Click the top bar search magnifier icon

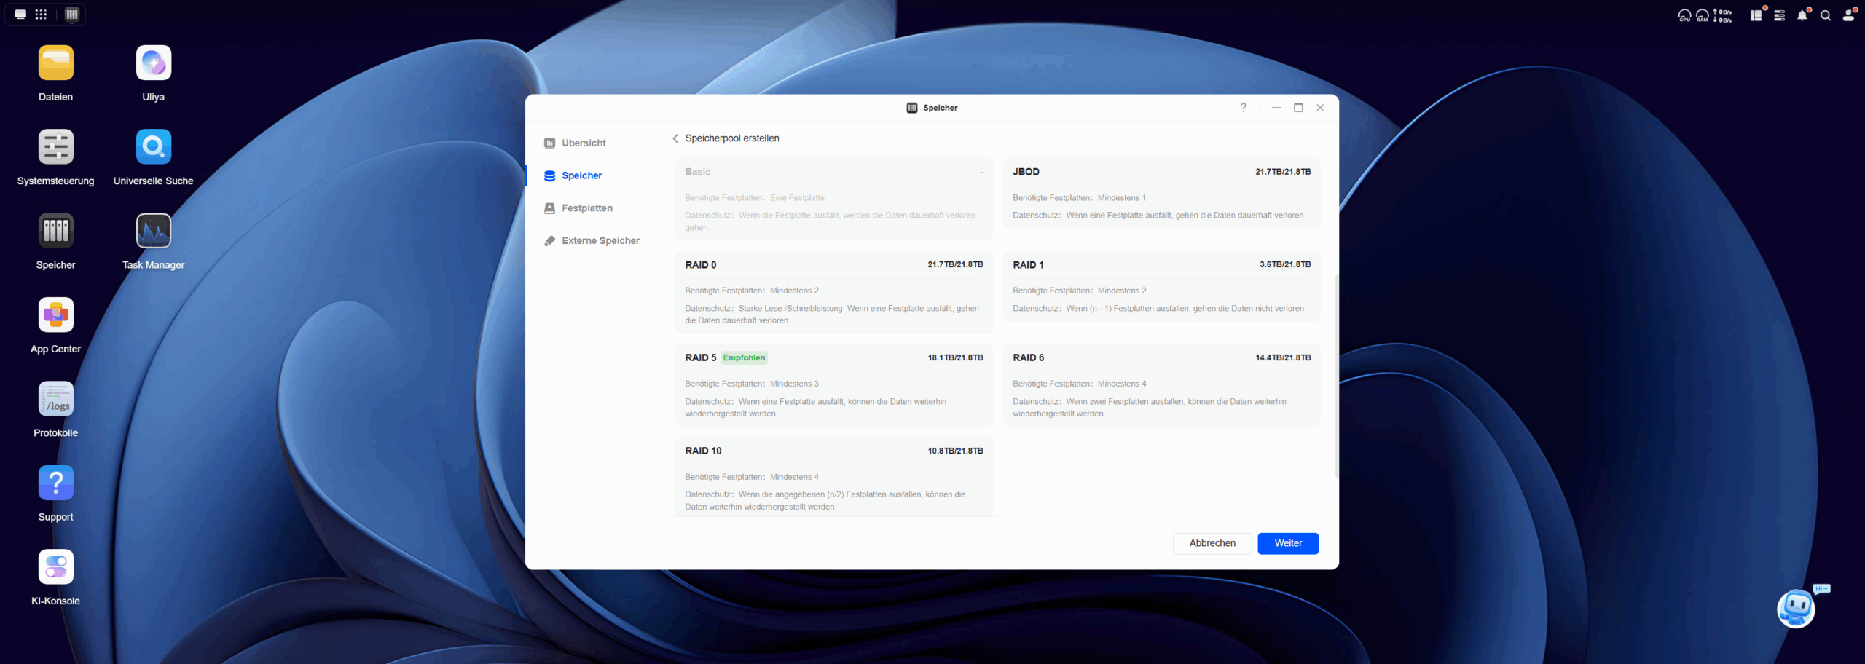tap(1826, 15)
